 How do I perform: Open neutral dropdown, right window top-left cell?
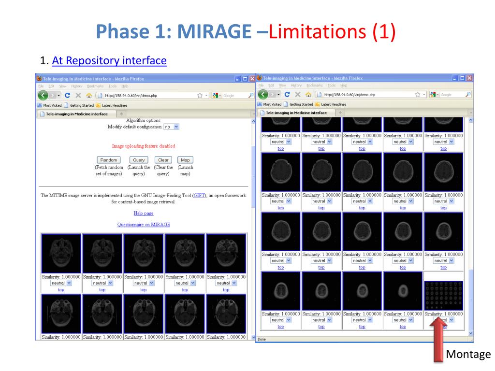pyautogui.click(x=281, y=142)
